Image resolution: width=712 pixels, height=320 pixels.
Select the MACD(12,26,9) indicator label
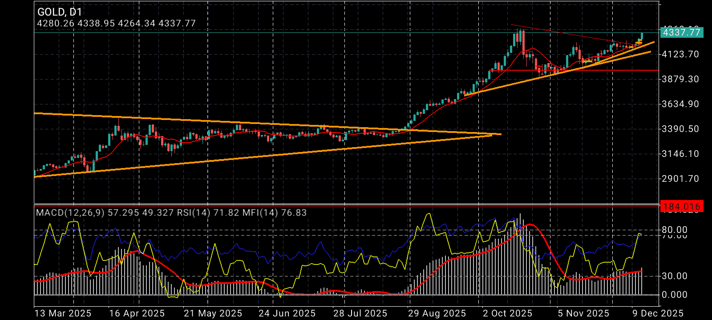70,212
